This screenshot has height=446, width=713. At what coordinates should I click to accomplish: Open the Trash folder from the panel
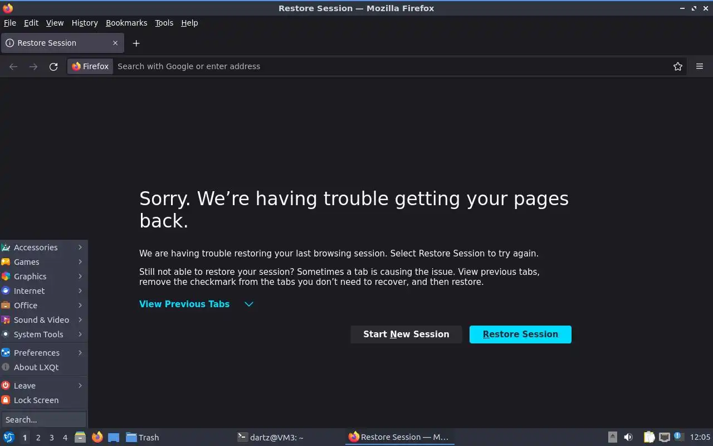click(143, 437)
